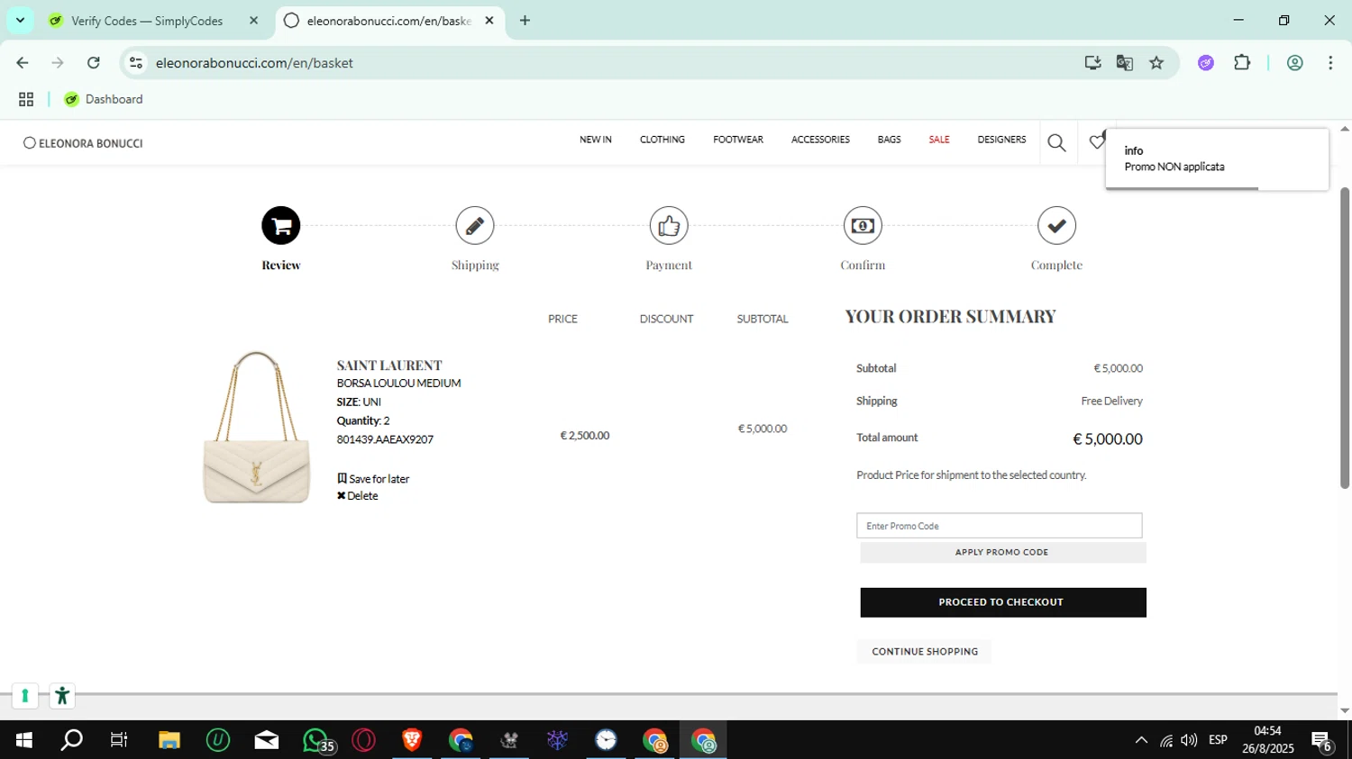Image resolution: width=1352 pixels, height=759 pixels.
Task: Select the Complete checkmark step icon
Action: click(1056, 225)
